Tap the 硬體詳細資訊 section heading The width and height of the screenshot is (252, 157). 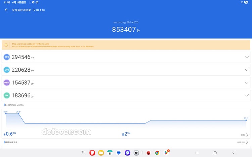point(11,142)
